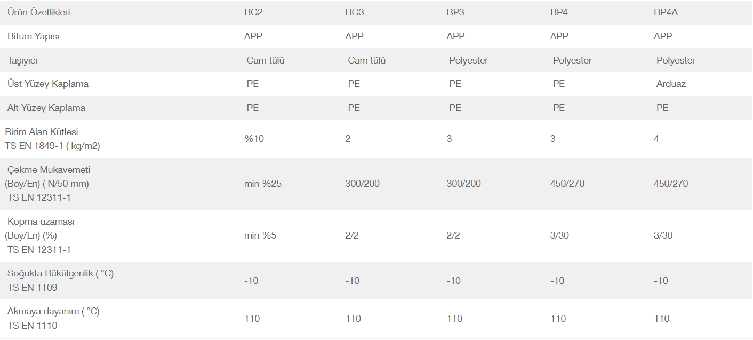
Task: Select the BG3 column header
Action: pos(355,12)
